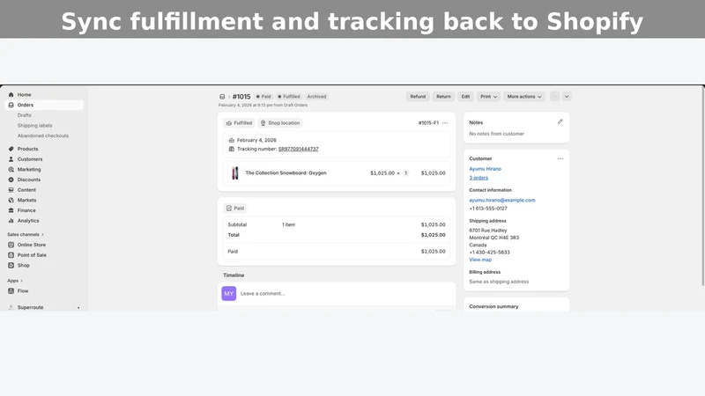Screen dimensions: 705x396
Task: Click the Discounts badge icon
Action: click(11, 180)
